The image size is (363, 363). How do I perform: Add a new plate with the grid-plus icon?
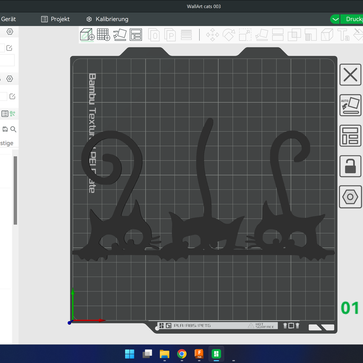[103, 35]
